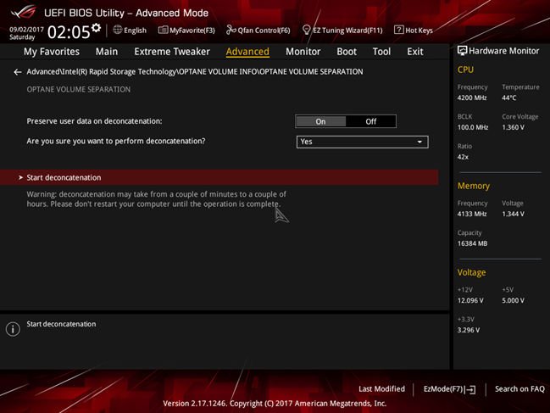Go to the Exit tab

point(415,52)
